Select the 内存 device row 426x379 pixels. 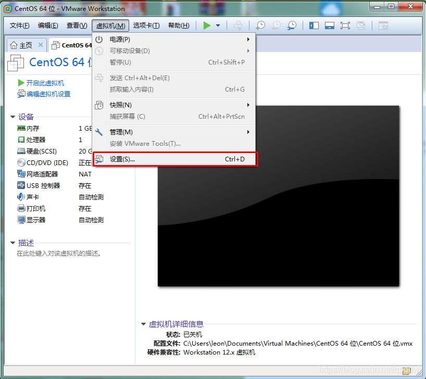pos(54,128)
